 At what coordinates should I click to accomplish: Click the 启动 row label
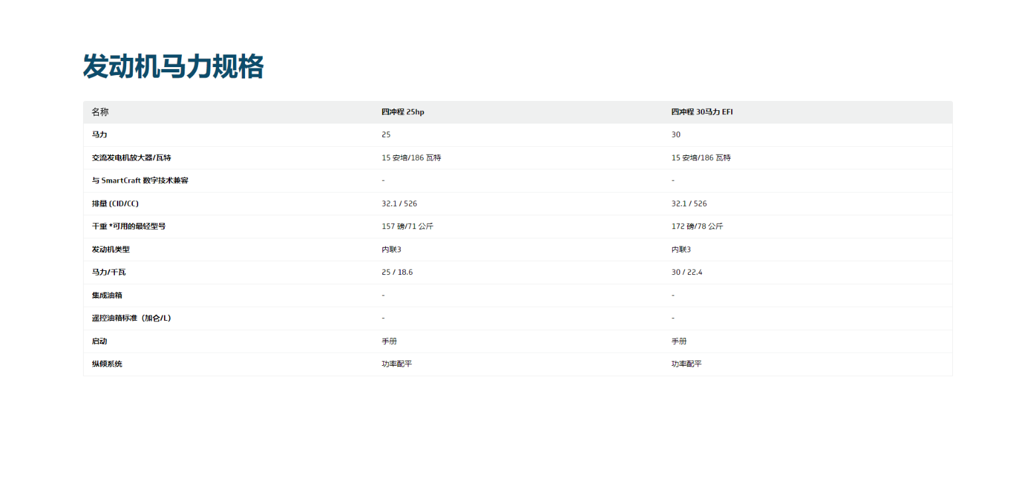100,341
